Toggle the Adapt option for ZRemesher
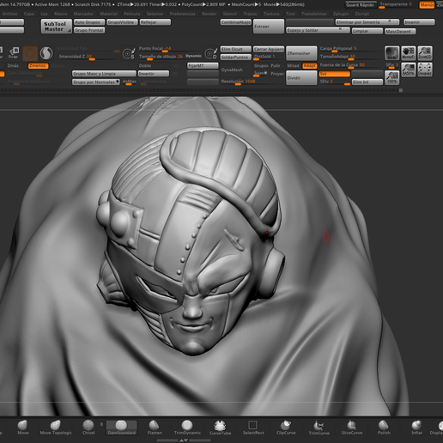This screenshot has height=443, width=443. point(310,66)
